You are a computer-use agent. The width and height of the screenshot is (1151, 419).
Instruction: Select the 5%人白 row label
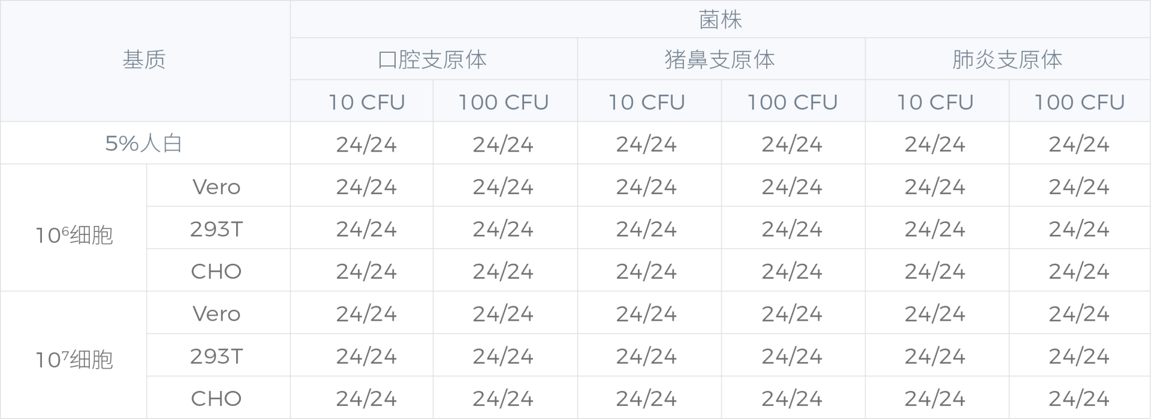tap(144, 144)
